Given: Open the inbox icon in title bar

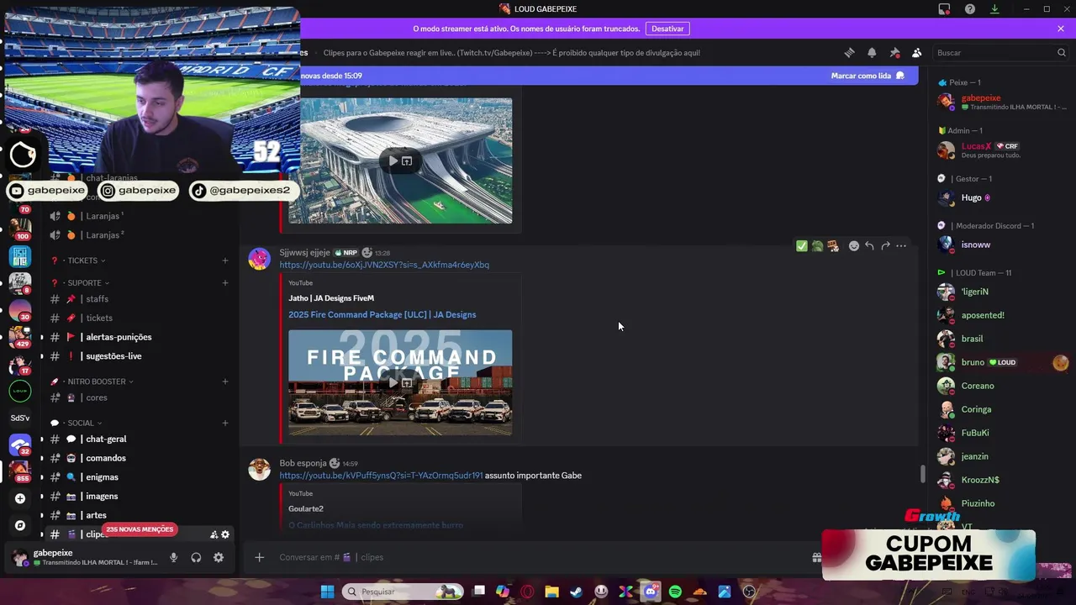Looking at the screenshot, I should (944, 8).
